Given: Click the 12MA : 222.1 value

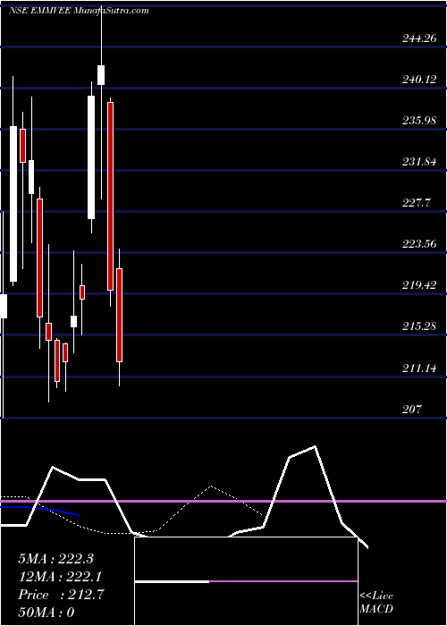Looking at the screenshot, I should 60,577.
